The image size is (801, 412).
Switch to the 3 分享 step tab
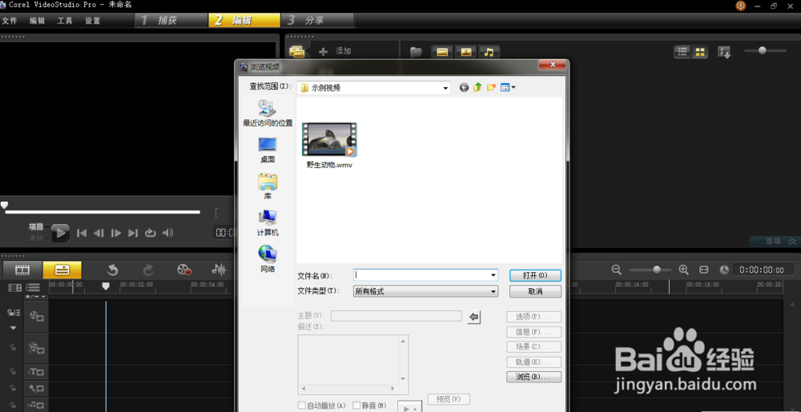click(x=318, y=20)
